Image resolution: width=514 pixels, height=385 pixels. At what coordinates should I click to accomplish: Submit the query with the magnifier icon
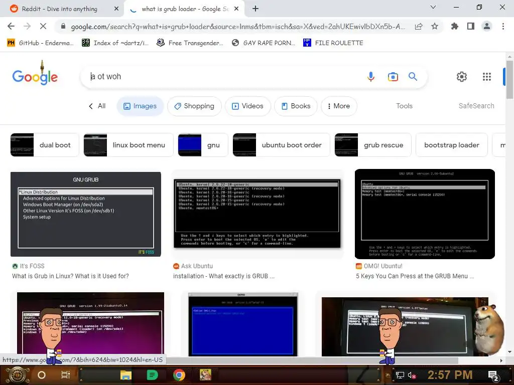point(413,77)
